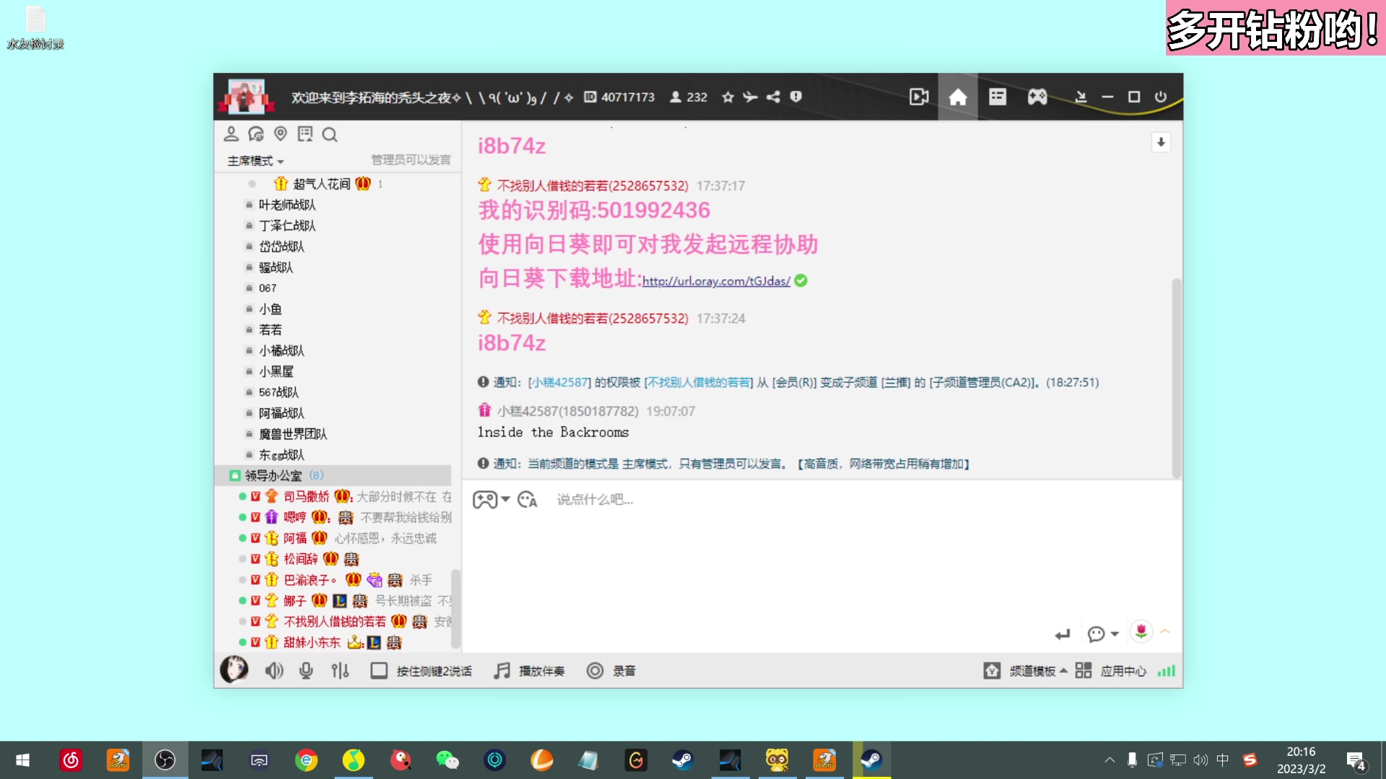The width and height of the screenshot is (1386, 779).
Task: Open the member search icon in channel panel
Action: coord(330,134)
